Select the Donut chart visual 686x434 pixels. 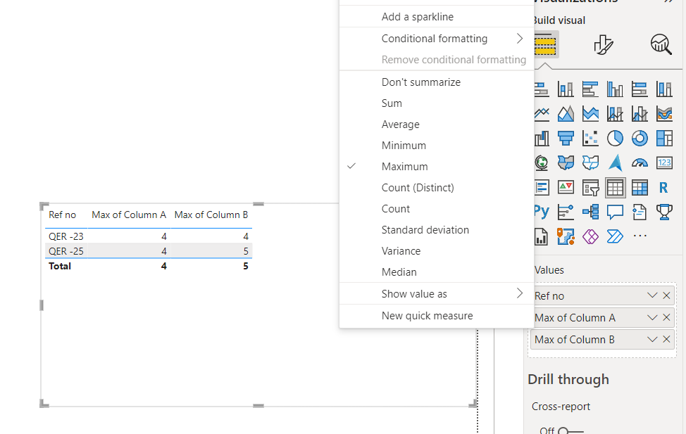pyautogui.click(x=640, y=139)
